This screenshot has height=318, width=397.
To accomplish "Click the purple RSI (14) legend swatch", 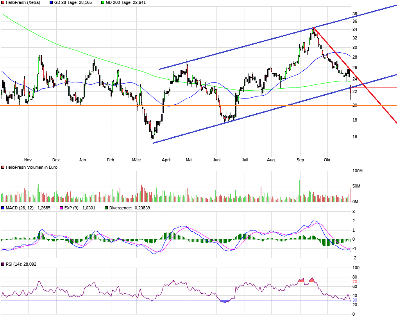I will (x=3, y=264).
